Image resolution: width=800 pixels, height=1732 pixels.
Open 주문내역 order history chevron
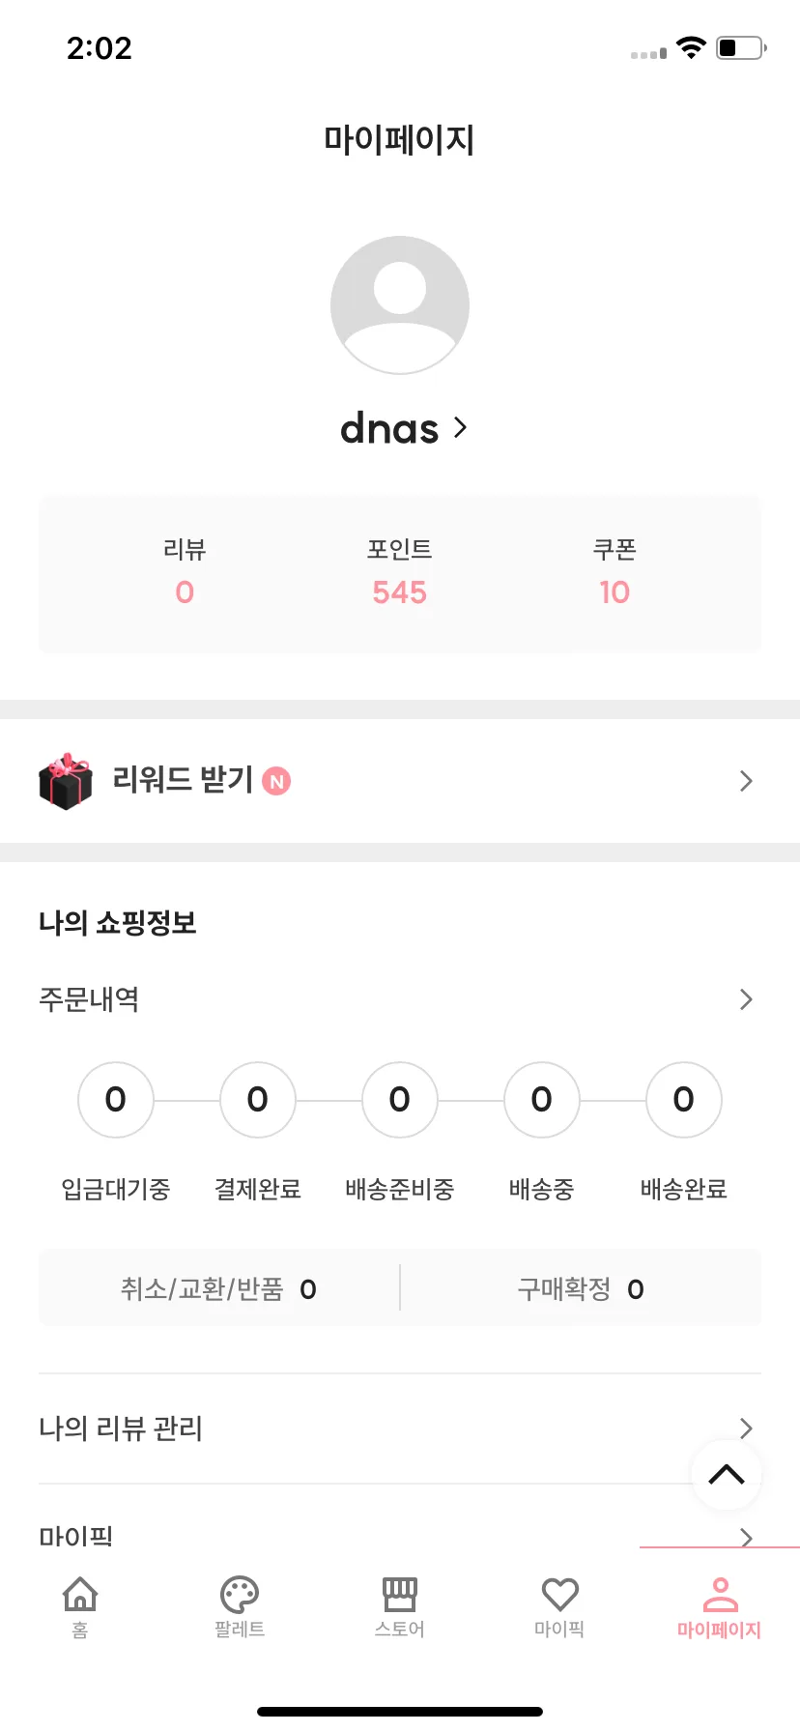tap(746, 999)
